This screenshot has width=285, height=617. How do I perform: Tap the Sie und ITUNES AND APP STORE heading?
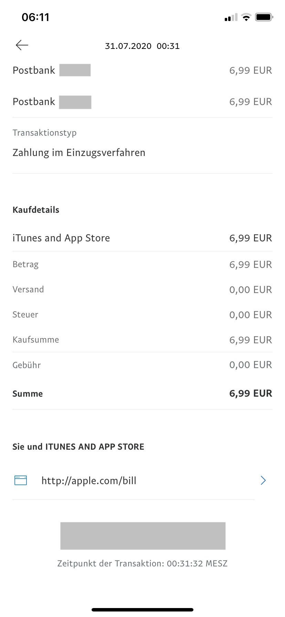click(x=78, y=447)
